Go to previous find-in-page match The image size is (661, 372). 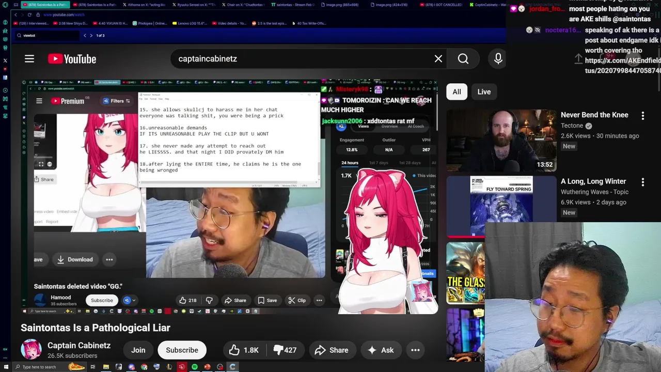coord(85,35)
